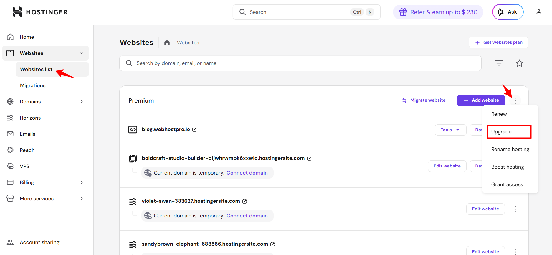This screenshot has width=552, height=255.
Task: Click Migrate website link
Action: tap(424, 100)
